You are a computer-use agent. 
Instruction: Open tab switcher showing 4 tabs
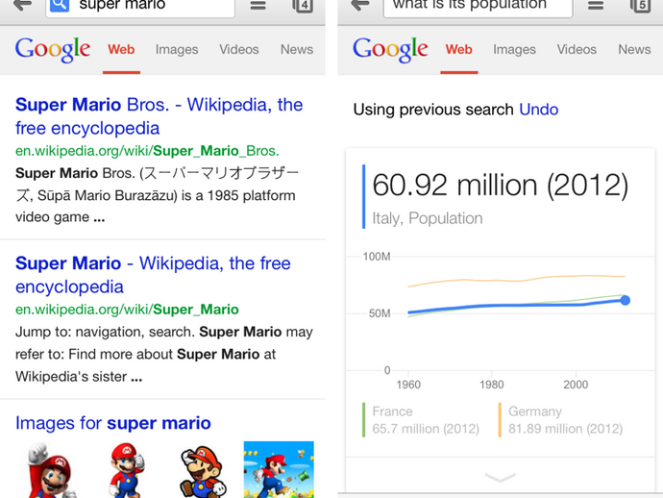[x=302, y=6]
